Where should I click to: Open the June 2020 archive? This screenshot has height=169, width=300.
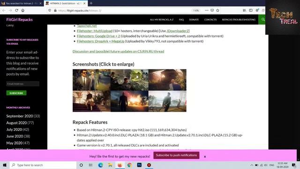pos(15,136)
